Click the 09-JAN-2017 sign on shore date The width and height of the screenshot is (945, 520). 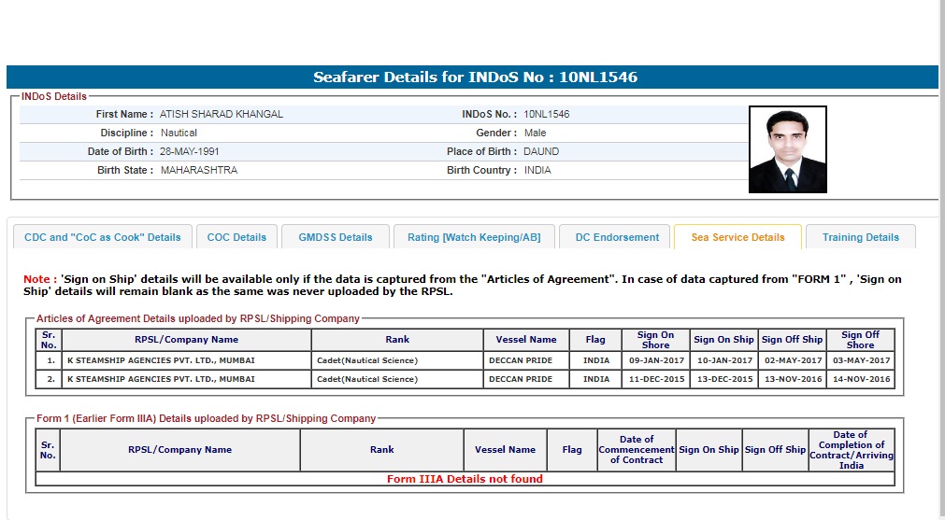656,360
